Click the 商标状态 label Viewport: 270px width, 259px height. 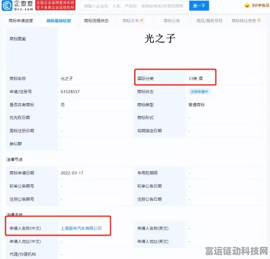tap(145, 92)
